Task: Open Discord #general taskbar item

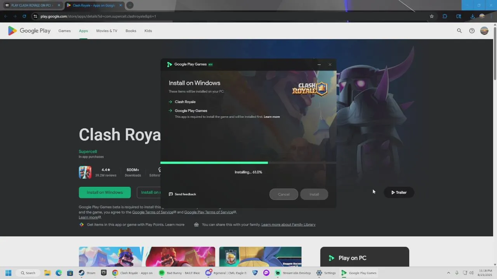Action: coord(226,273)
